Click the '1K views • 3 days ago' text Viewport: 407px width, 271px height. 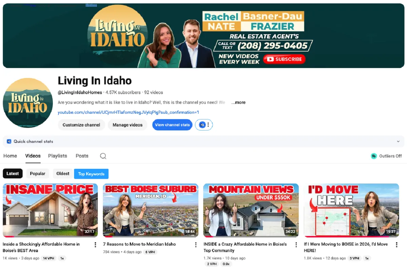pyautogui.click(x=21, y=258)
